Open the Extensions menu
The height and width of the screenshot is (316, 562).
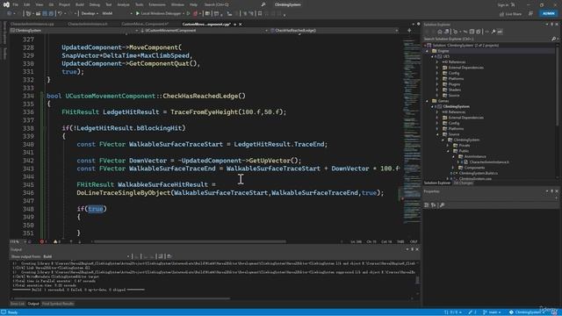click(157, 4)
